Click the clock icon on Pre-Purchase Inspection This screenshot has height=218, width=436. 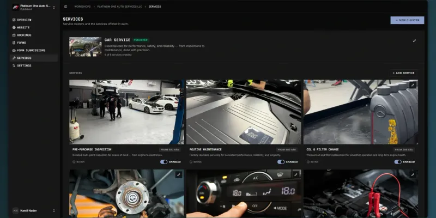coord(74,162)
